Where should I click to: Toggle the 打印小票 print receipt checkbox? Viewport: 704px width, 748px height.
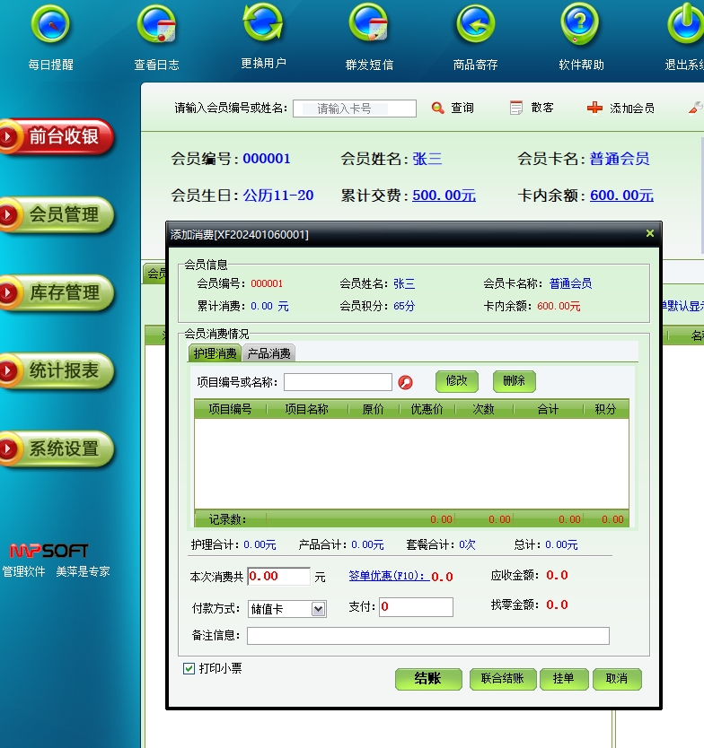tap(189, 668)
